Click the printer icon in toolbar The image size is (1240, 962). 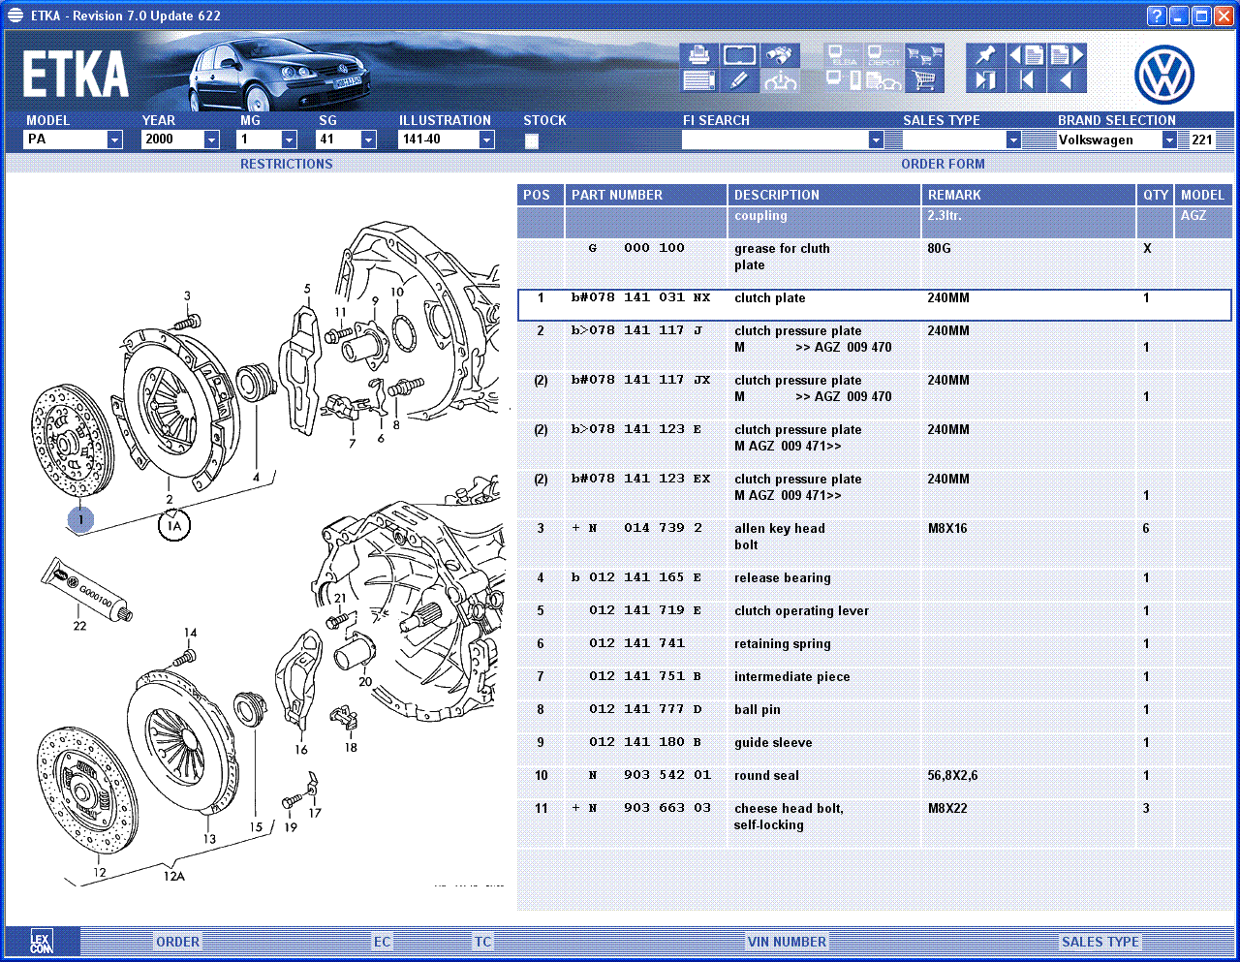[698, 55]
